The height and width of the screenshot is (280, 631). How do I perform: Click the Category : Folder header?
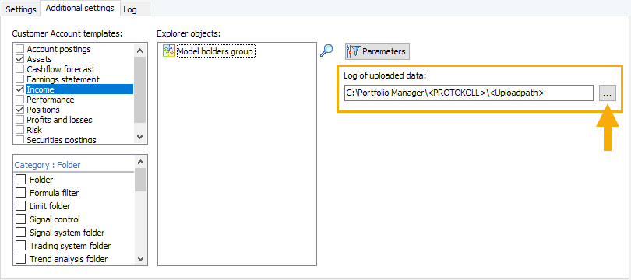click(x=48, y=165)
